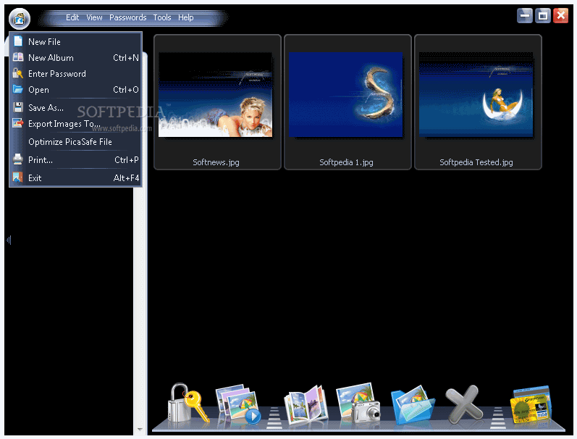The width and height of the screenshot is (577, 439).
Task: Click the Exit door icon
Action: (x=17, y=177)
